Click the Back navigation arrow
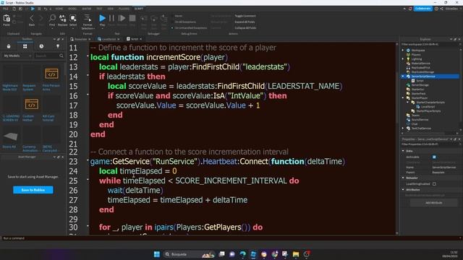The image size is (463, 260). point(32,19)
